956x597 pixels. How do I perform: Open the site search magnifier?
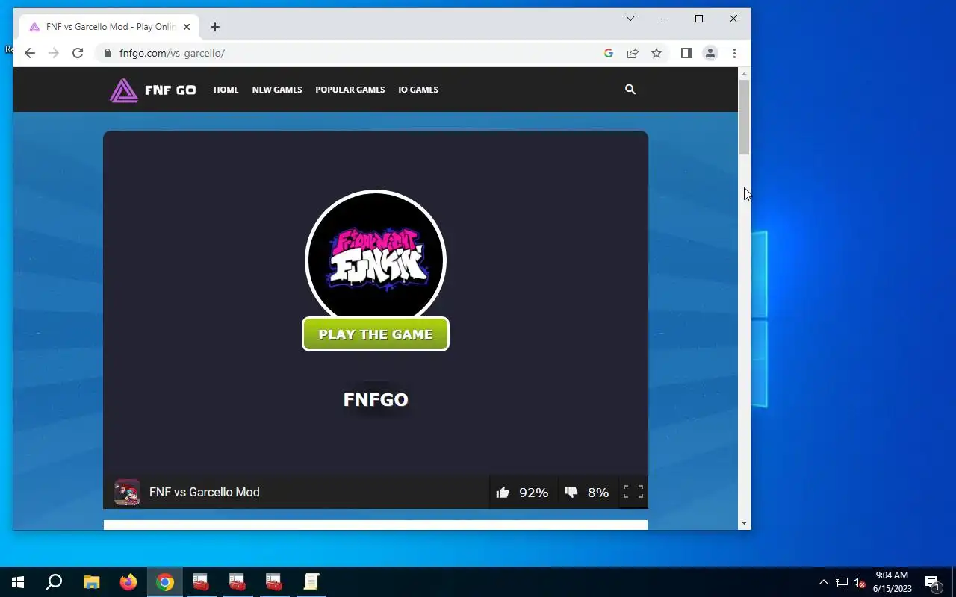[630, 90]
